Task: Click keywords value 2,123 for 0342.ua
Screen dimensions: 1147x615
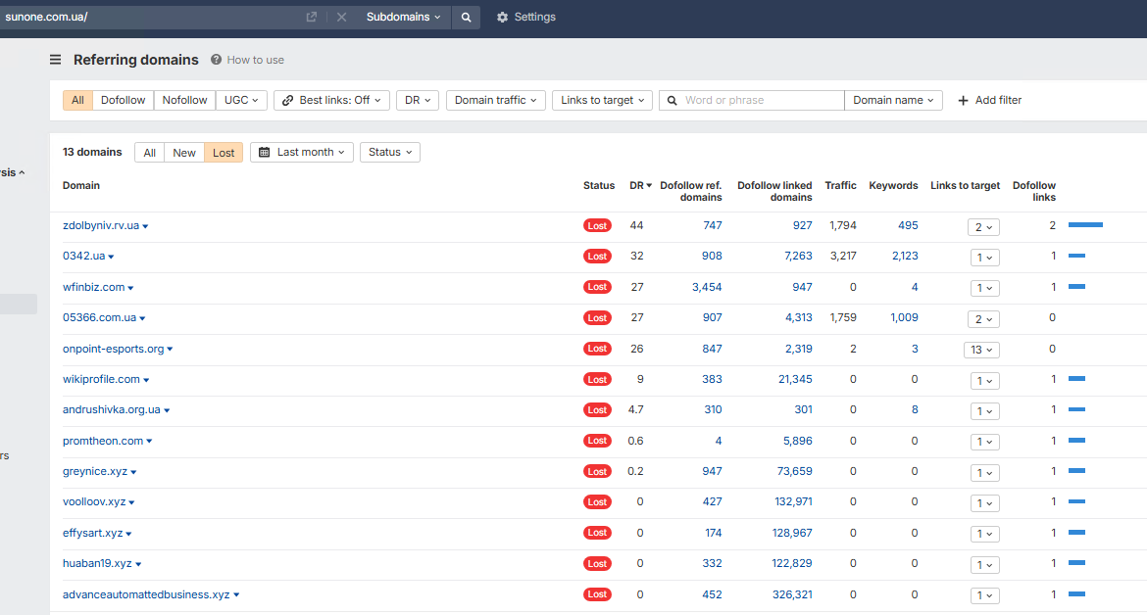Action: [905, 256]
